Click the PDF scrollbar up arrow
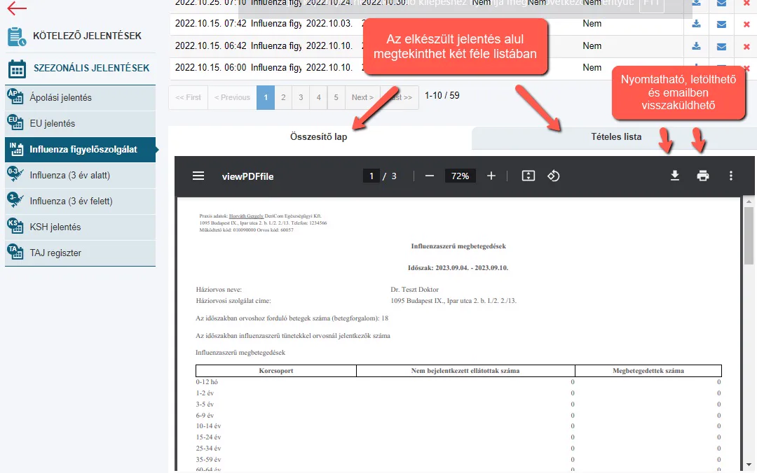The height and width of the screenshot is (473, 757). pos(749,201)
